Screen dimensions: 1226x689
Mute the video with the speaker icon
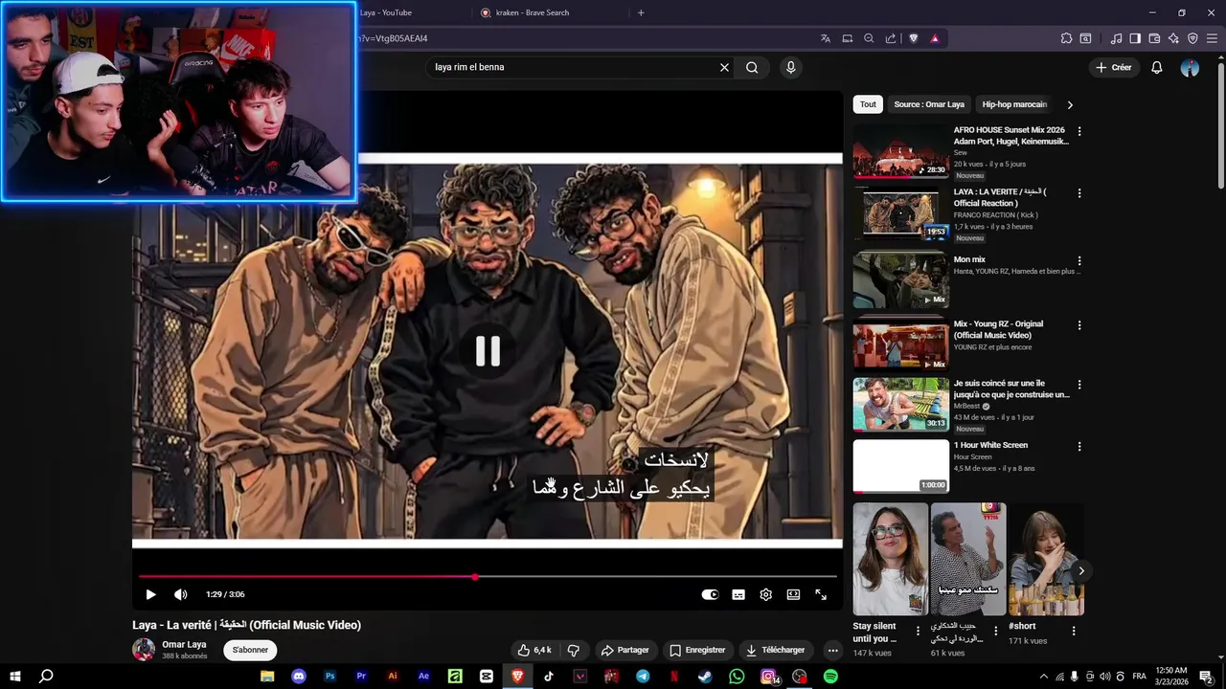180,594
